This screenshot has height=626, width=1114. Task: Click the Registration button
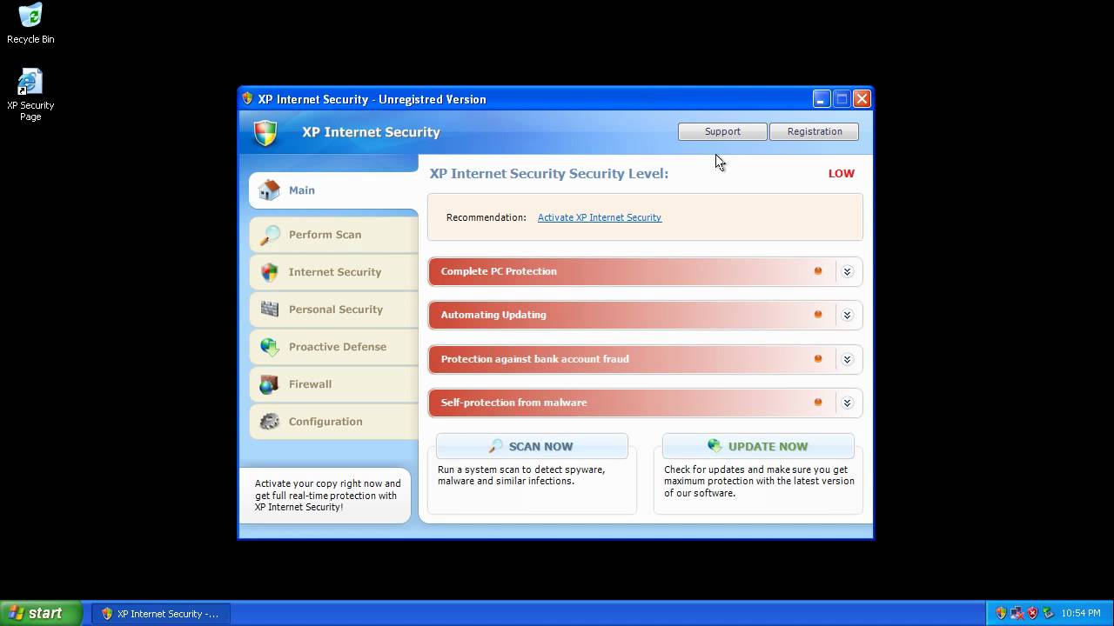click(x=815, y=131)
